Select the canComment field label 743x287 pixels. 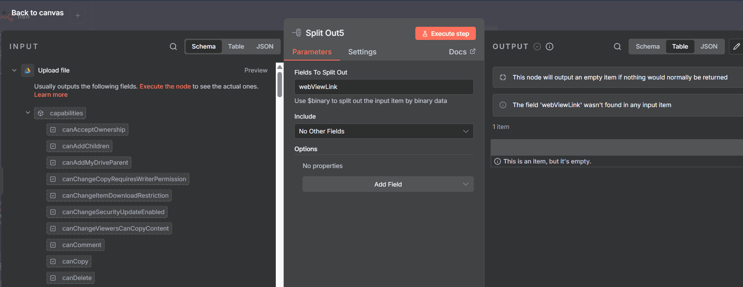coord(82,245)
